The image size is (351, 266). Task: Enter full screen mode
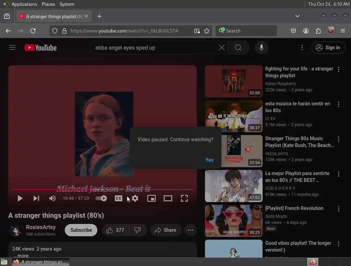click(x=184, y=198)
